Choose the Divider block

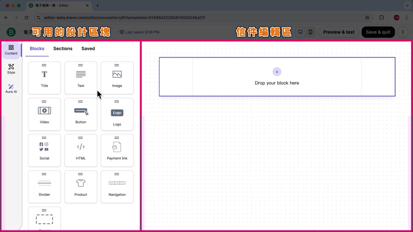tap(45, 187)
